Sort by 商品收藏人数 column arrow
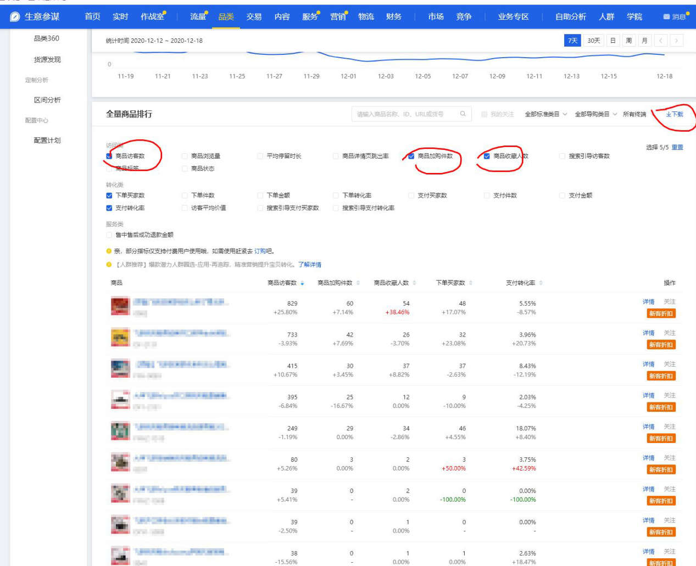The height and width of the screenshot is (566, 696). click(x=415, y=283)
